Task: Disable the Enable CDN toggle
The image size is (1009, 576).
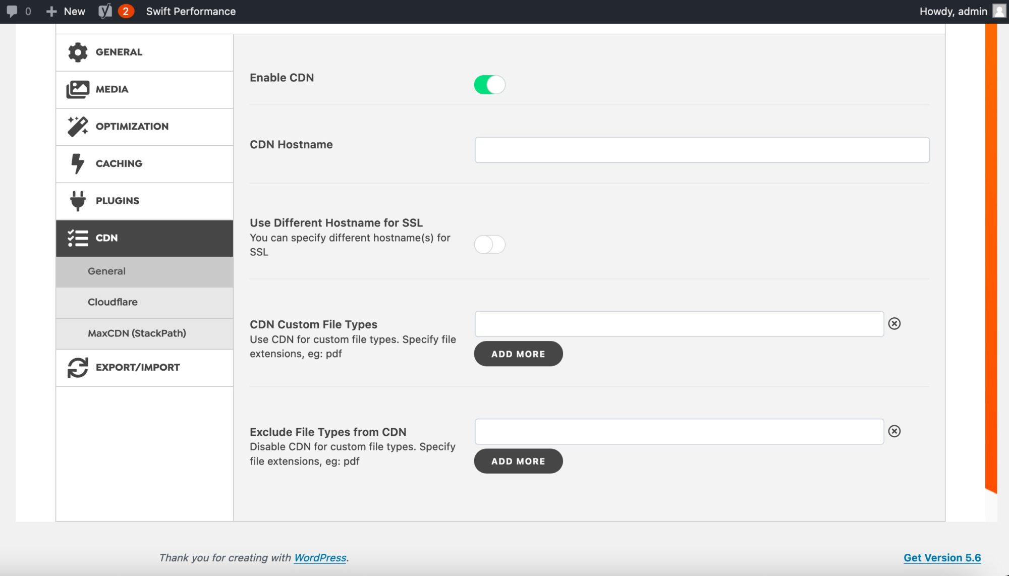Action: click(x=489, y=85)
